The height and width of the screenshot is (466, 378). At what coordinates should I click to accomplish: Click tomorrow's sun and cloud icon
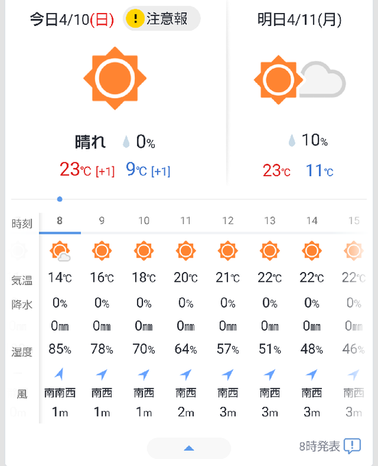[300, 79]
